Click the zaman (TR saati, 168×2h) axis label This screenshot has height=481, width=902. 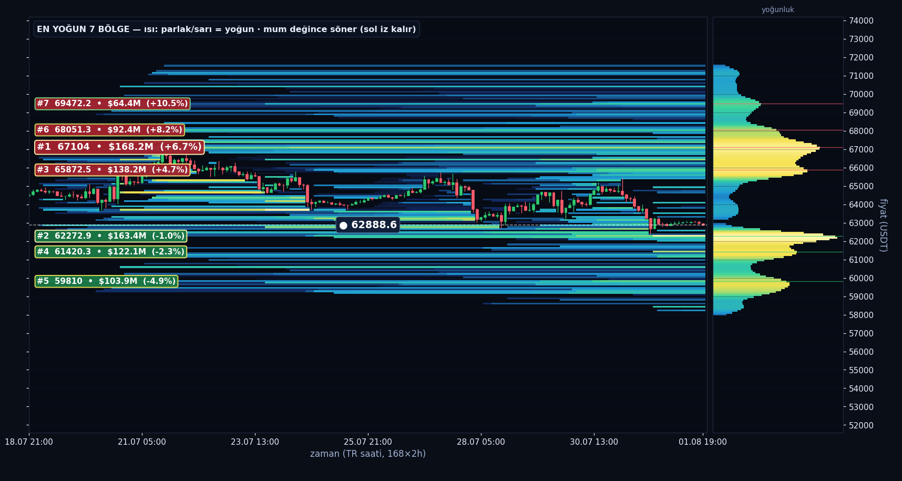(368, 454)
